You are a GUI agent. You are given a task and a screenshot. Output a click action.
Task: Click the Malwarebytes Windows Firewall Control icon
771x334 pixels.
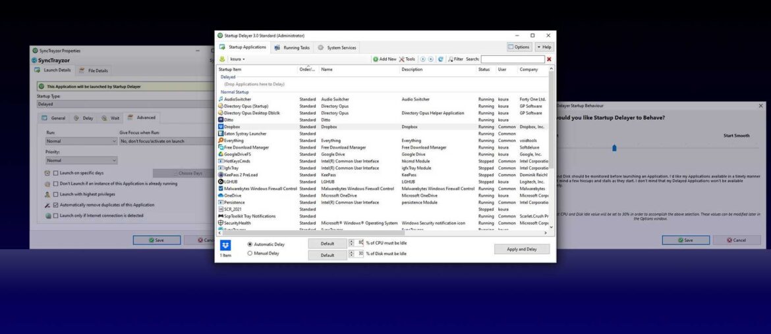tap(221, 188)
